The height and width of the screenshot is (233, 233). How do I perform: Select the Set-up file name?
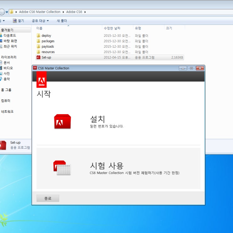click(46, 57)
